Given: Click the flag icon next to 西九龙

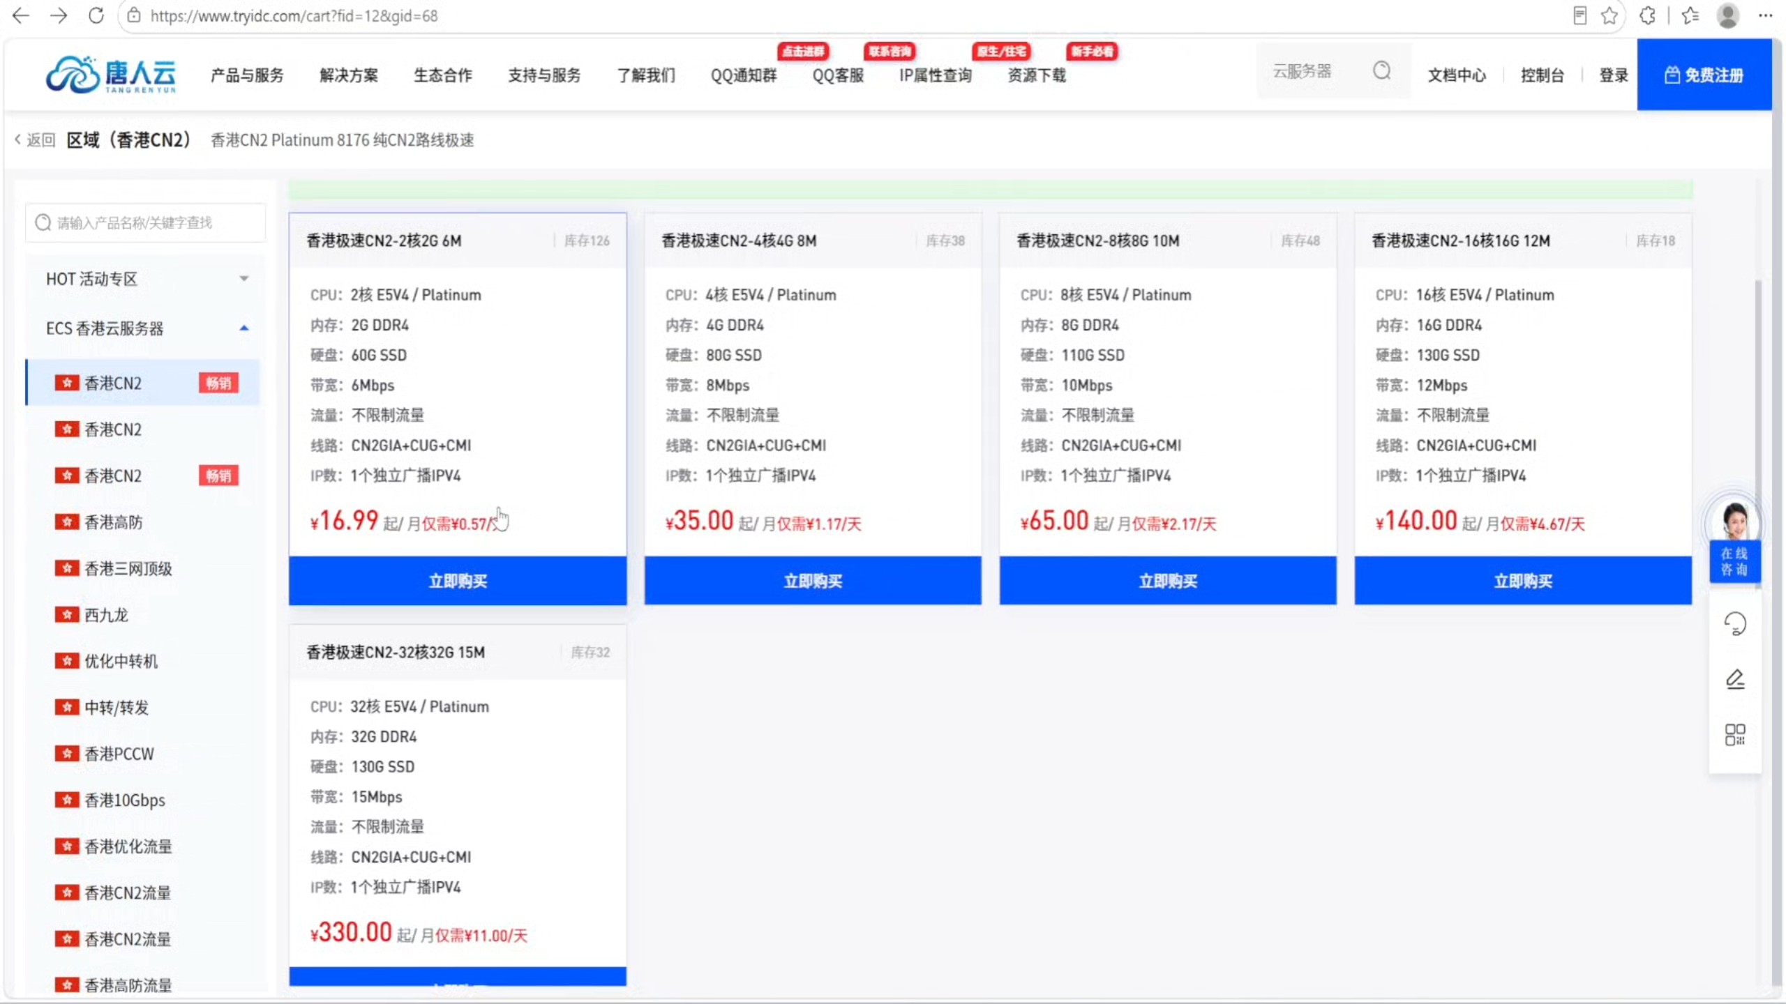Looking at the screenshot, I should click(x=66, y=614).
